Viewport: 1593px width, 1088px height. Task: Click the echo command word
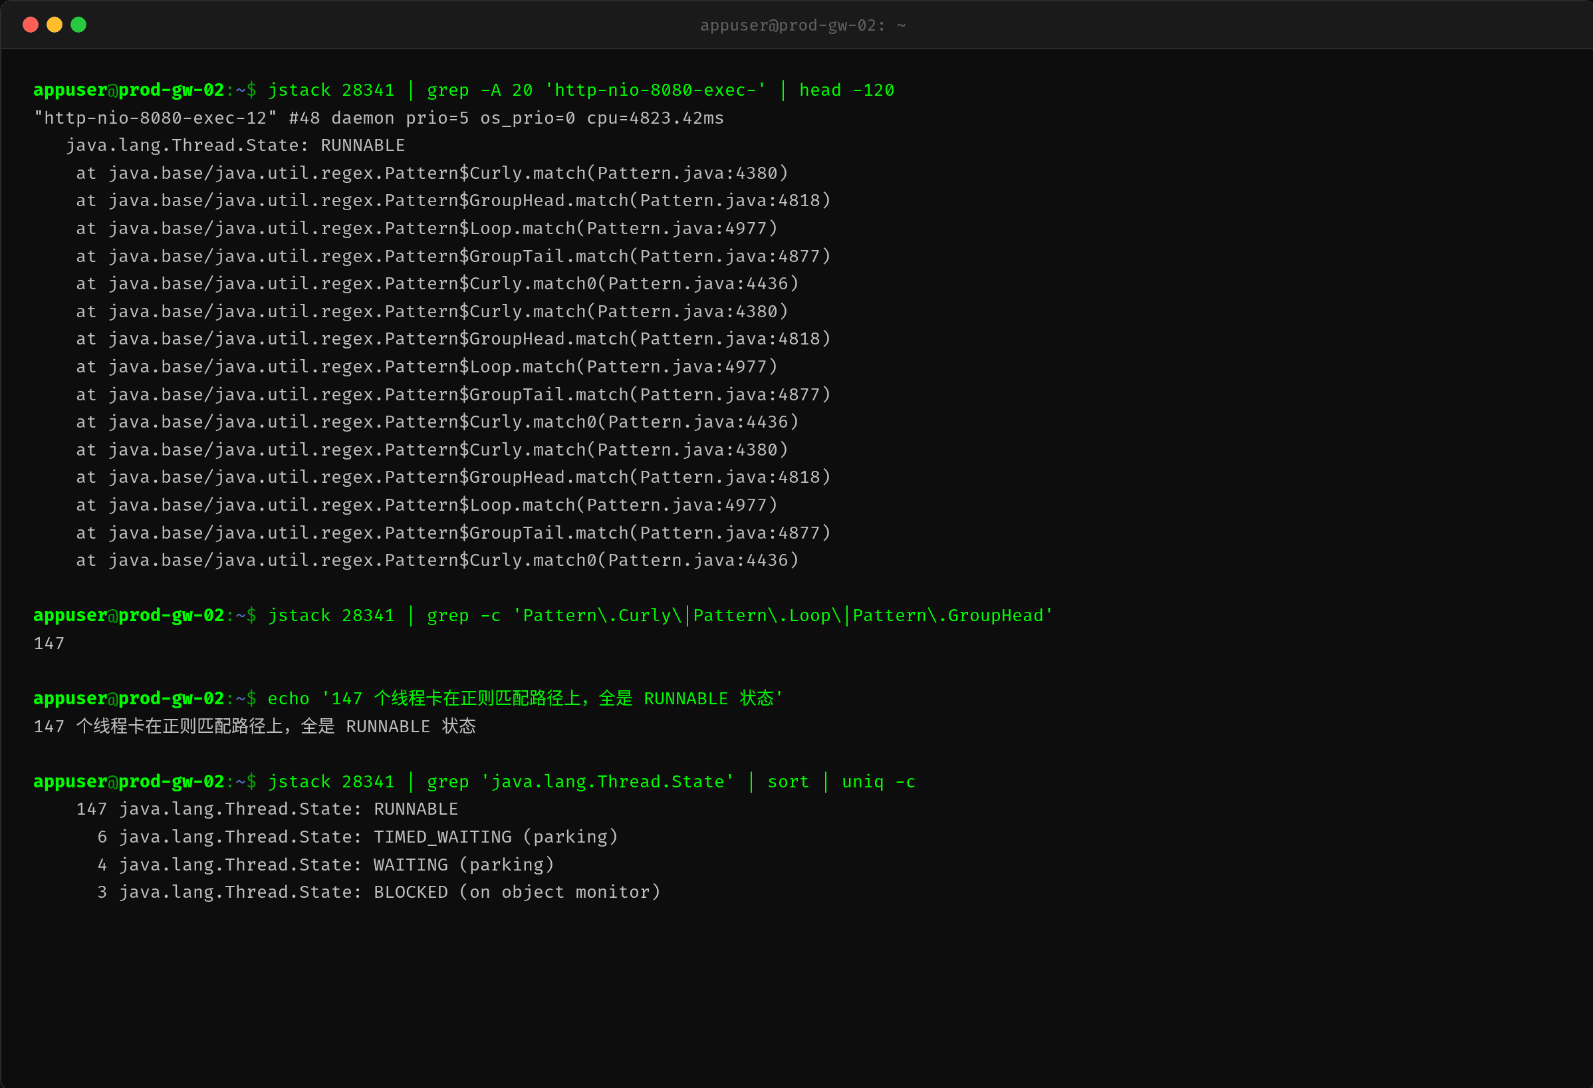click(288, 698)
